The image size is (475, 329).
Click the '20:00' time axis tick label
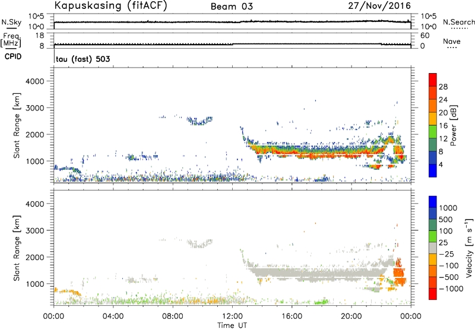(351, 317)
